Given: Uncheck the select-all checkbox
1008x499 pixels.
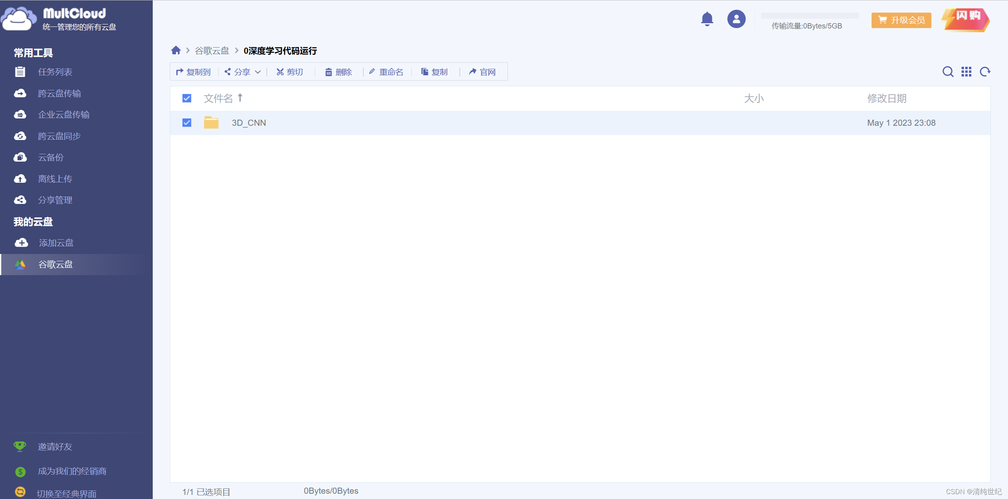Looking at the screenshot, I should coord(187,98).
